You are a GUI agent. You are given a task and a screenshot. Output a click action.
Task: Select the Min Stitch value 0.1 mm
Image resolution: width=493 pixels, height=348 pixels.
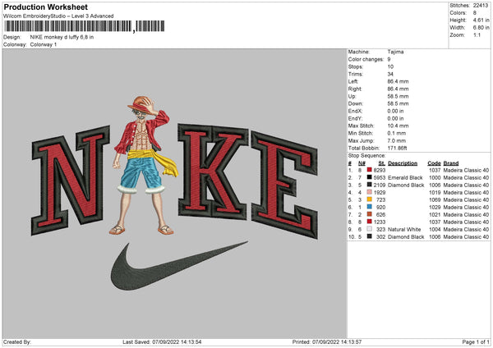tap(397, 133)
